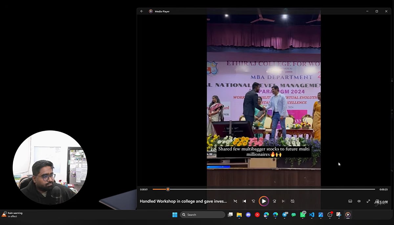Click the elapsed time 0:00:01
This screenshot has height=225, width=394.
coord(144,189)
